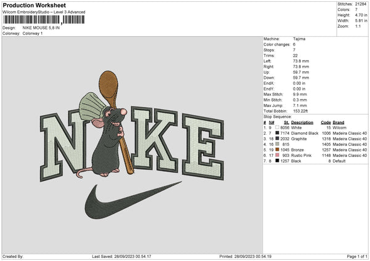Click the 'Created By:' label
The width and height of the screenshot is (370, 261).
[13, 256]
